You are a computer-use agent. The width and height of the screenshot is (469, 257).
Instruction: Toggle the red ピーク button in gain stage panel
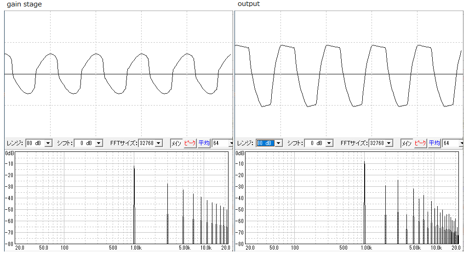pyautogui.click(x=189, y=143)
